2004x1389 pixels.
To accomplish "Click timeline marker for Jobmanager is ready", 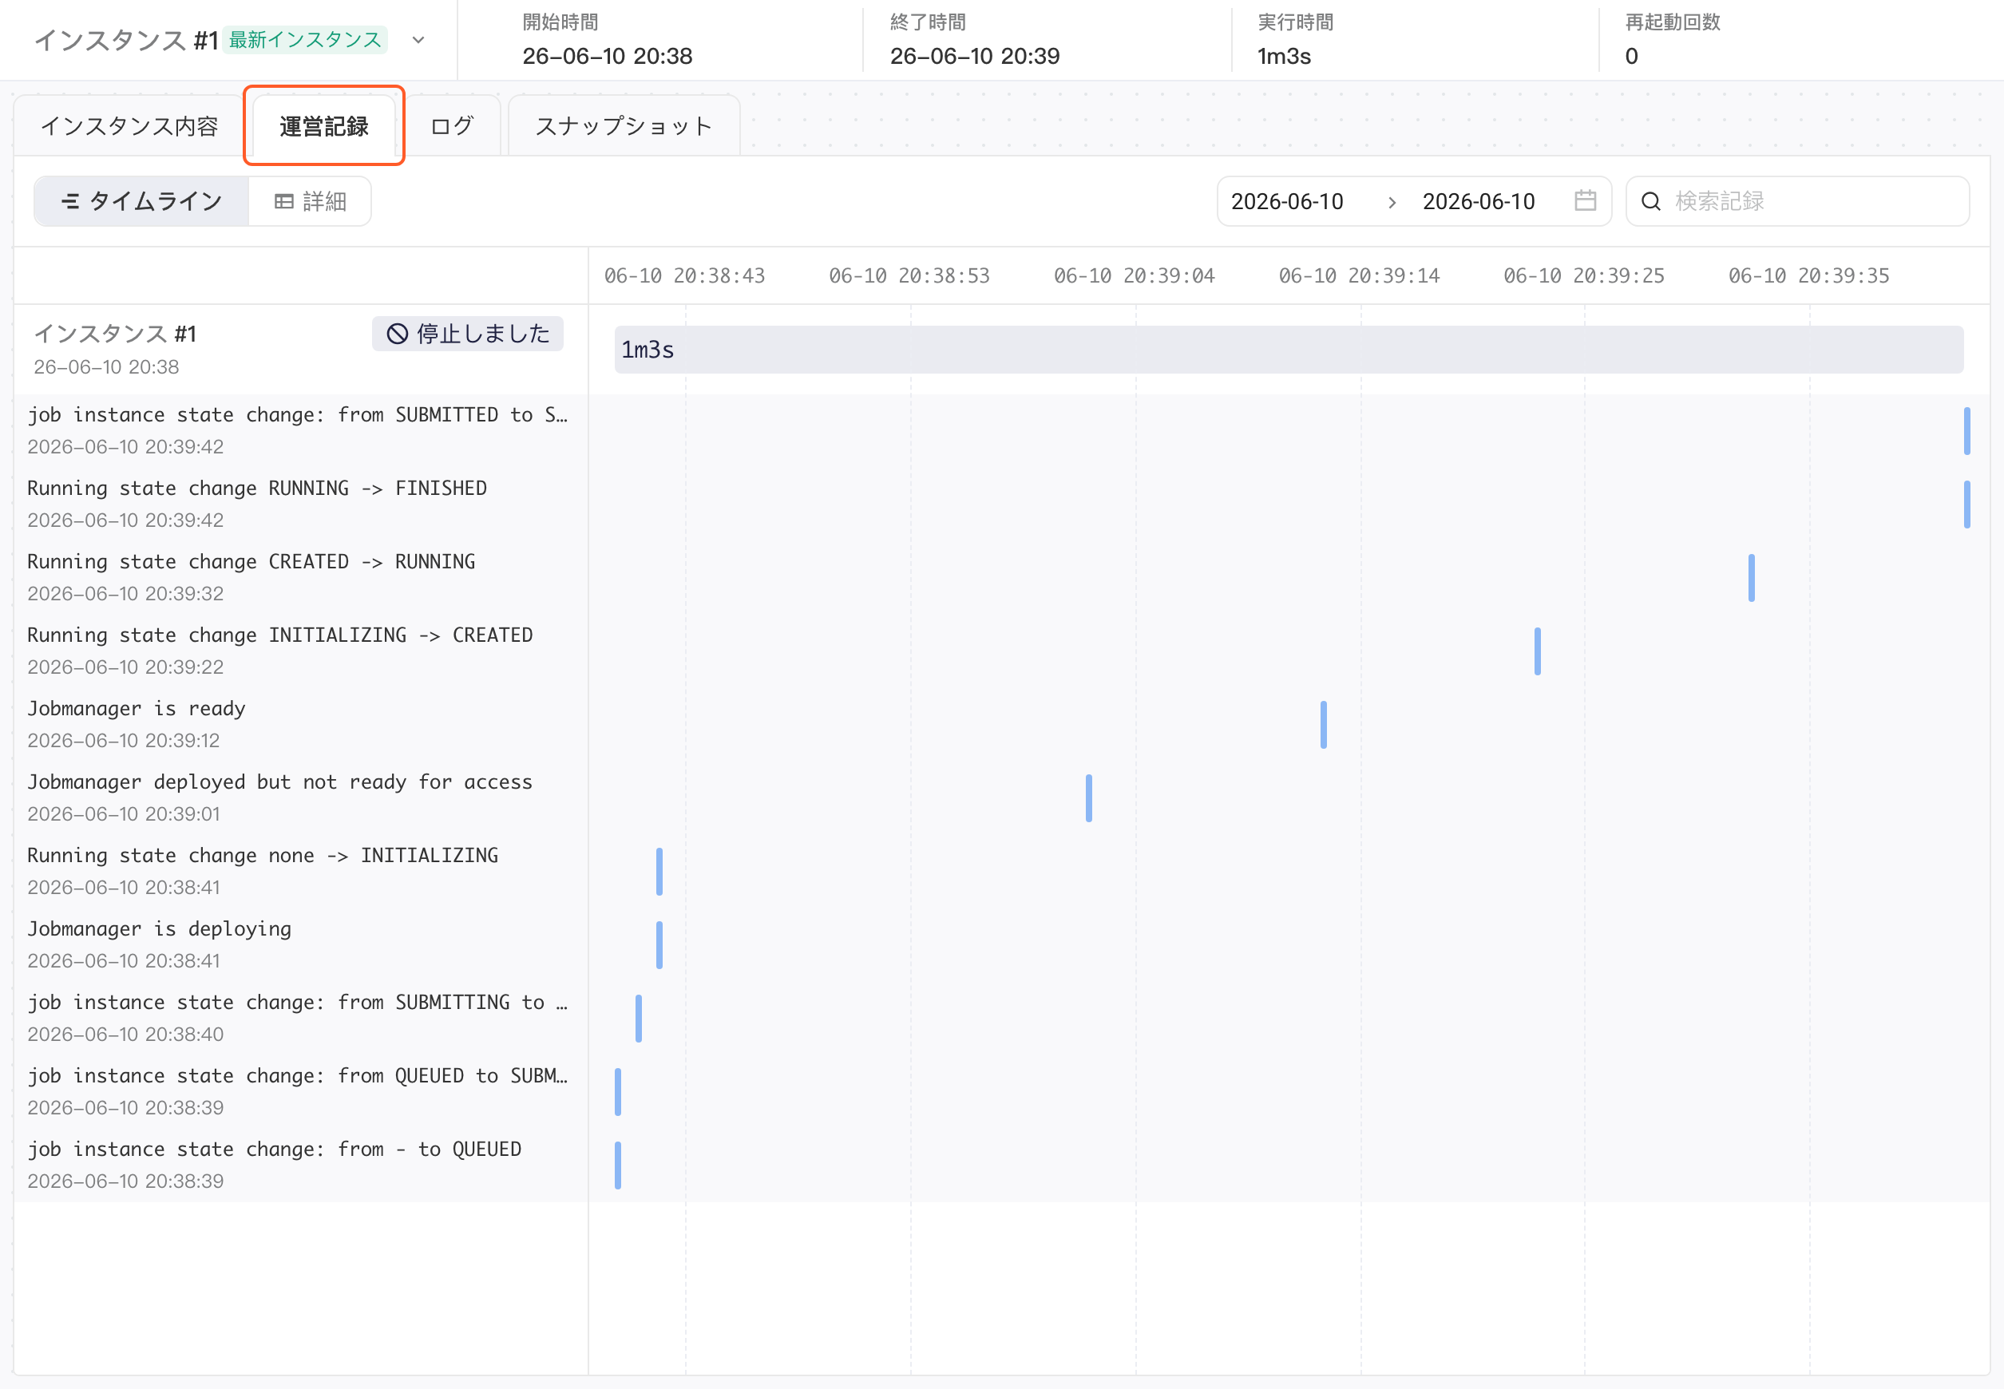I will coord(1323,725).
